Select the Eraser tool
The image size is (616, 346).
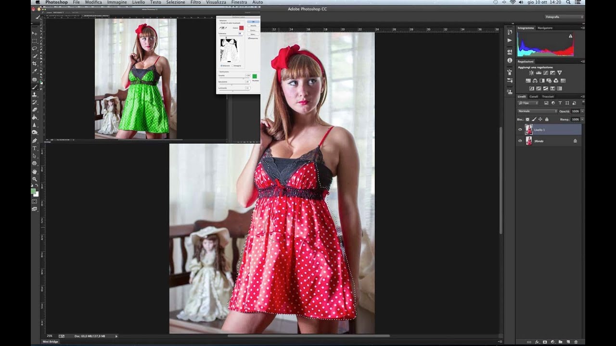[x=35, y=110]
